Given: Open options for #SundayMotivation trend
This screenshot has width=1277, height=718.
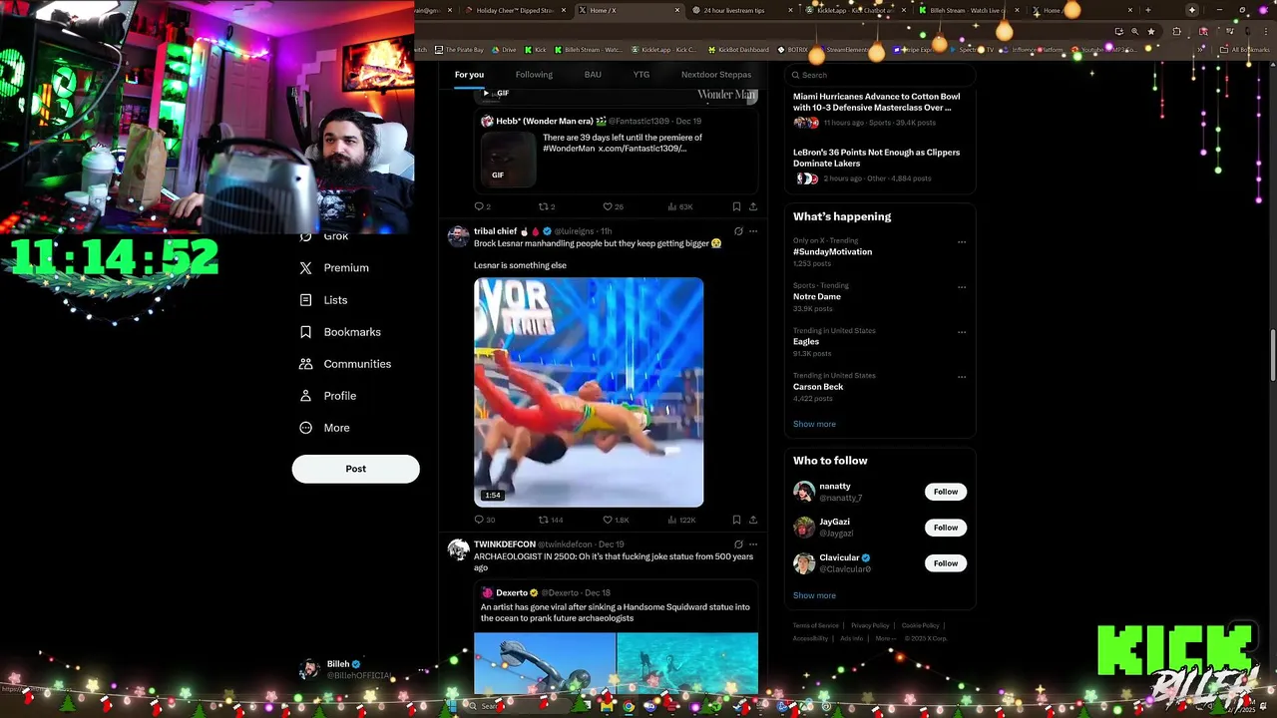Looking at the screenshot, I should [962, 241].
